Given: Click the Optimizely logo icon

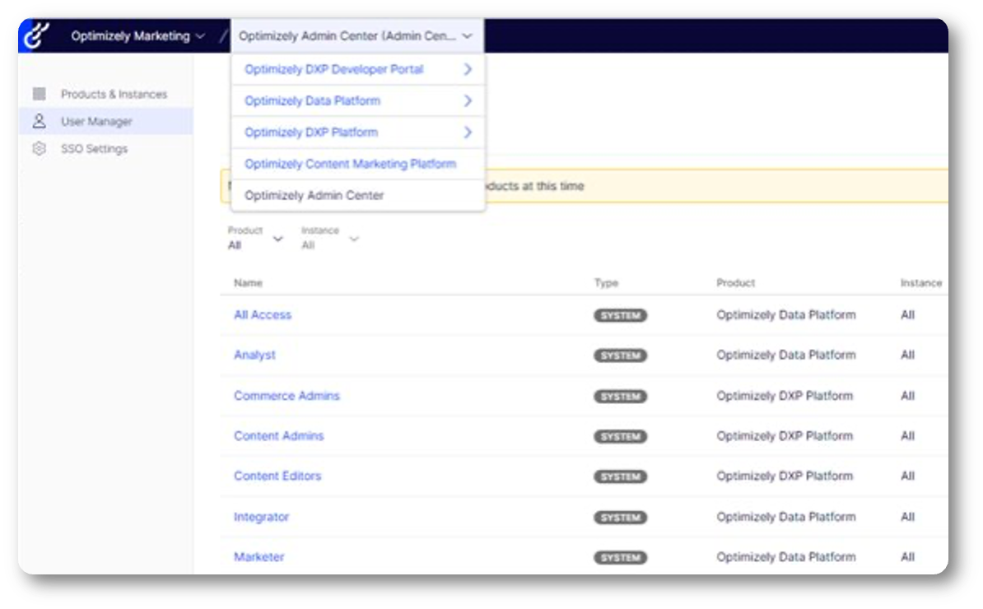Looking at the screenshot, I should click(36, 35).
